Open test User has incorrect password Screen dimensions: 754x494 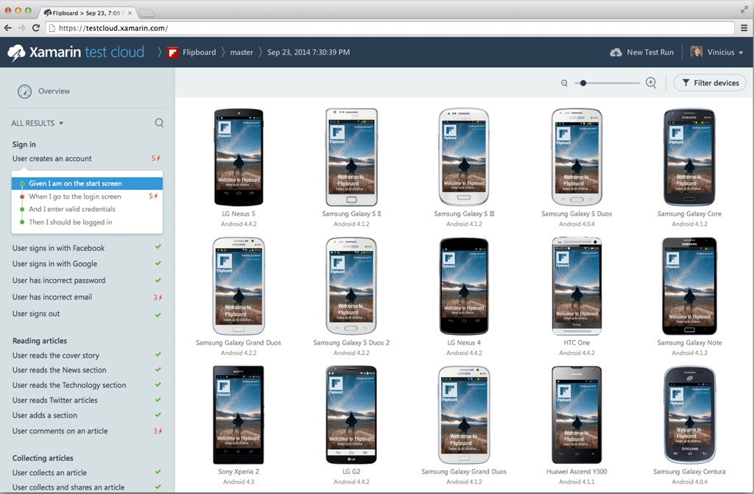click(59, 280)
